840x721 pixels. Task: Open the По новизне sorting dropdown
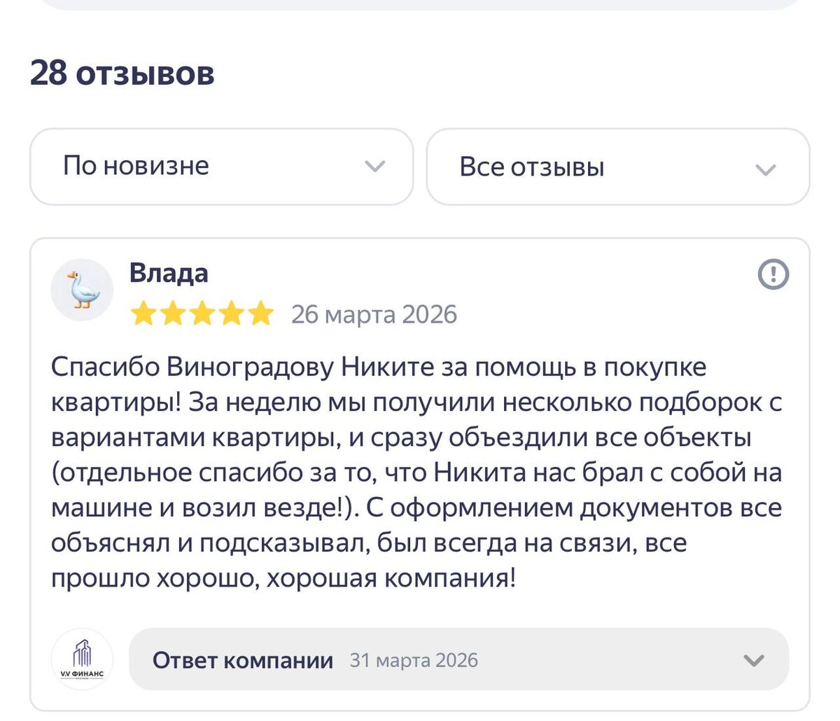pos(221,166)
